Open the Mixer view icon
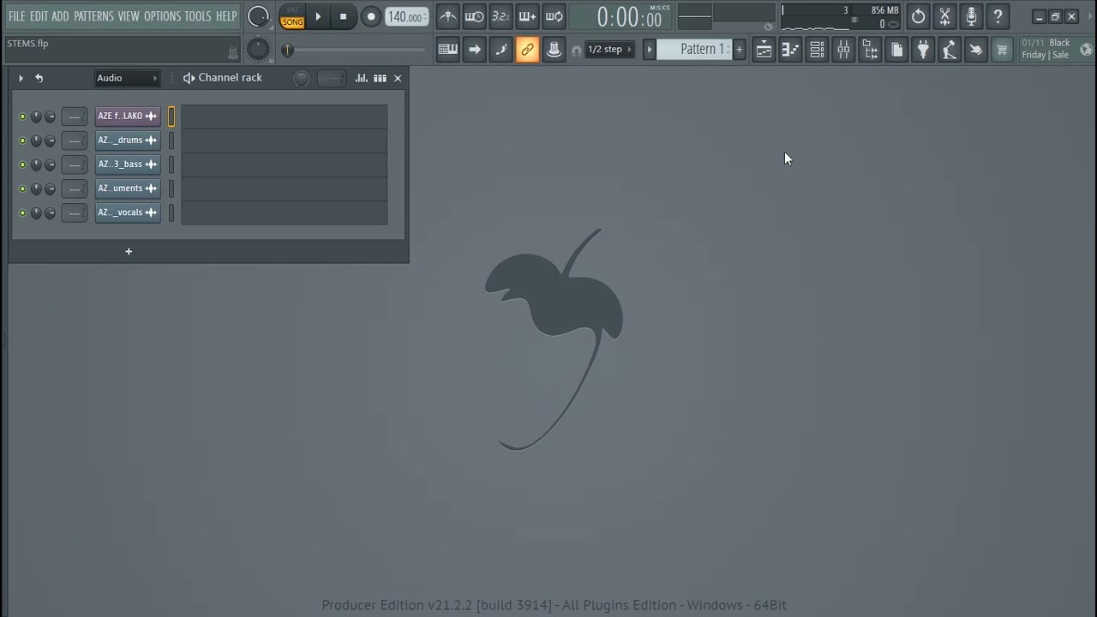 (x=843, y=50)
